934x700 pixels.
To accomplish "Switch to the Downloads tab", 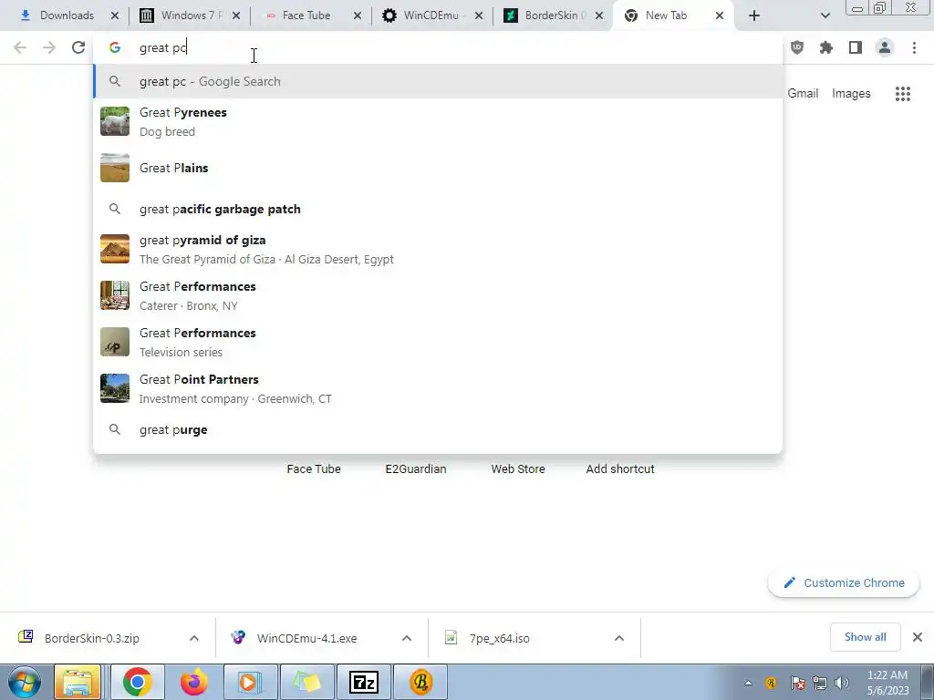I will click(x=66, y=15).
